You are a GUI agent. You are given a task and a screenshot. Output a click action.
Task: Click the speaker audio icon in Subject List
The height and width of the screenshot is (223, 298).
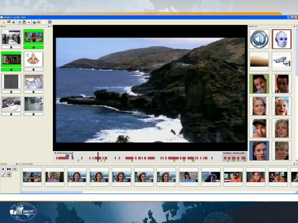[x=259, y=39]
